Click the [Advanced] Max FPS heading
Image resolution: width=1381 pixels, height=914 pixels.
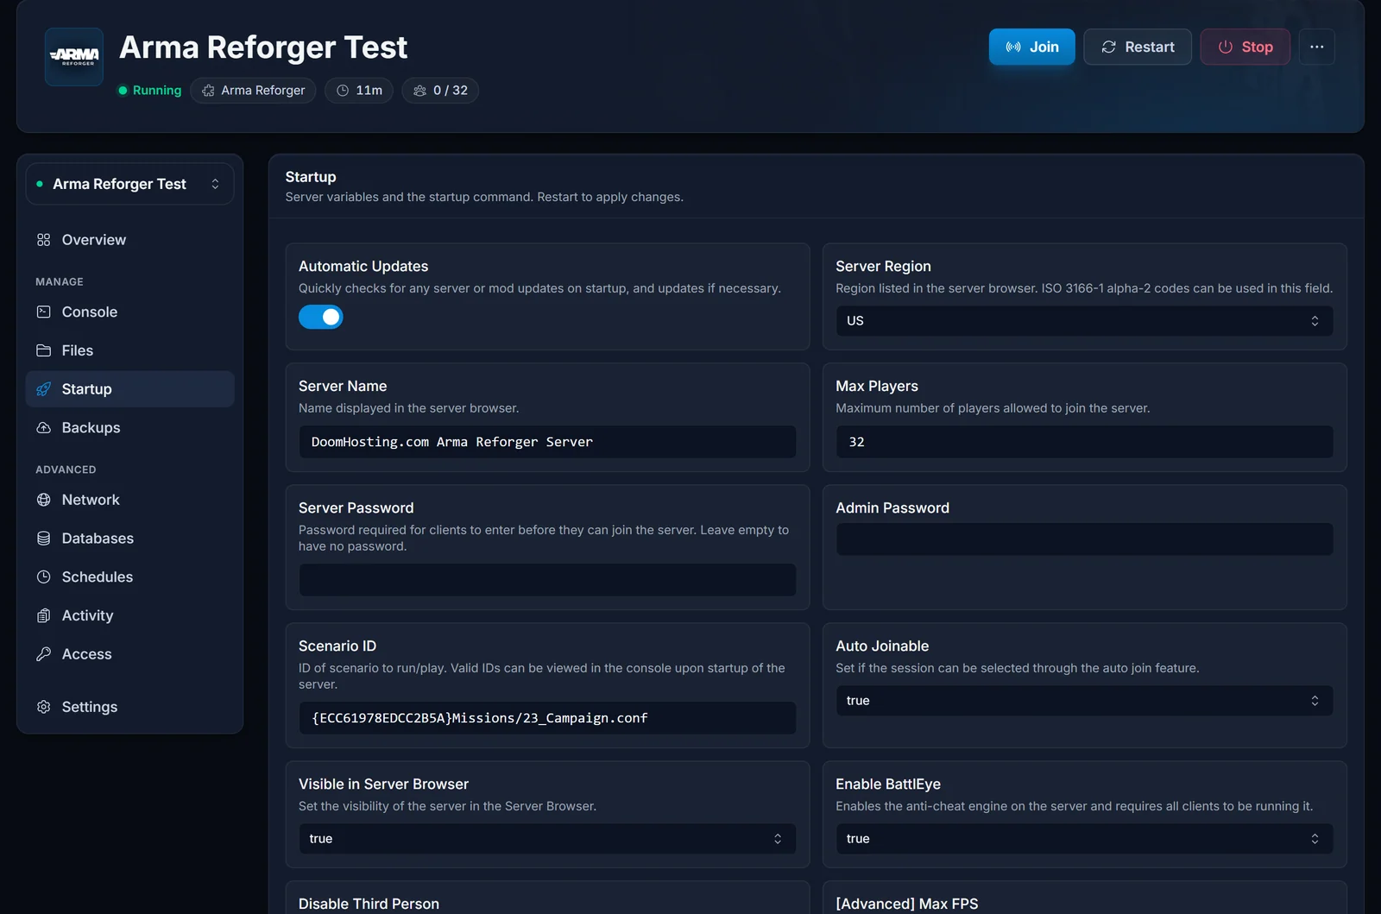(x=907, y=904)
